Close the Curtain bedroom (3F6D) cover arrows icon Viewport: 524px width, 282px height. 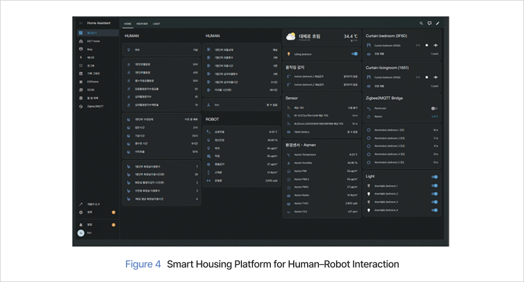tap(435, 45)
